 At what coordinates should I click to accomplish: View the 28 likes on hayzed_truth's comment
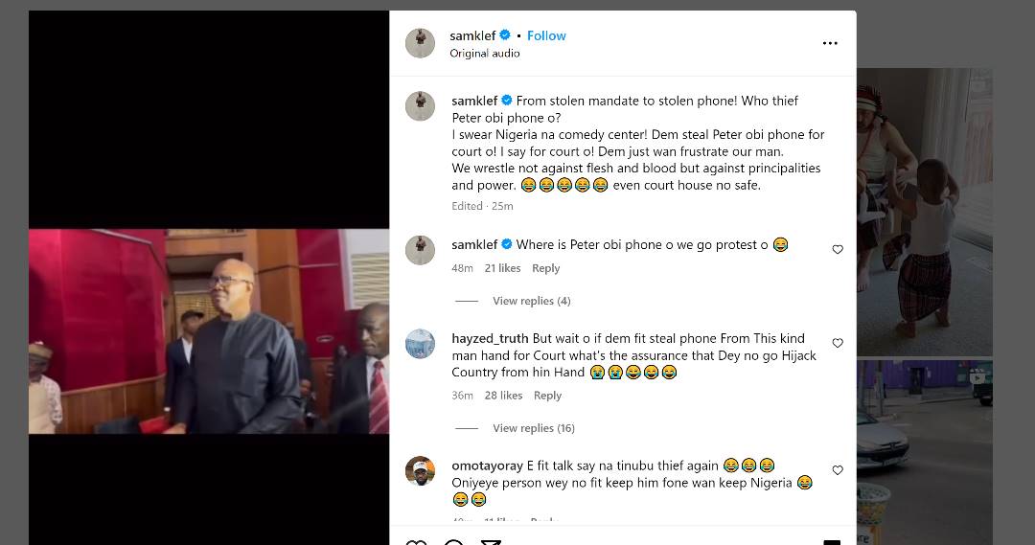pos(503,396)
